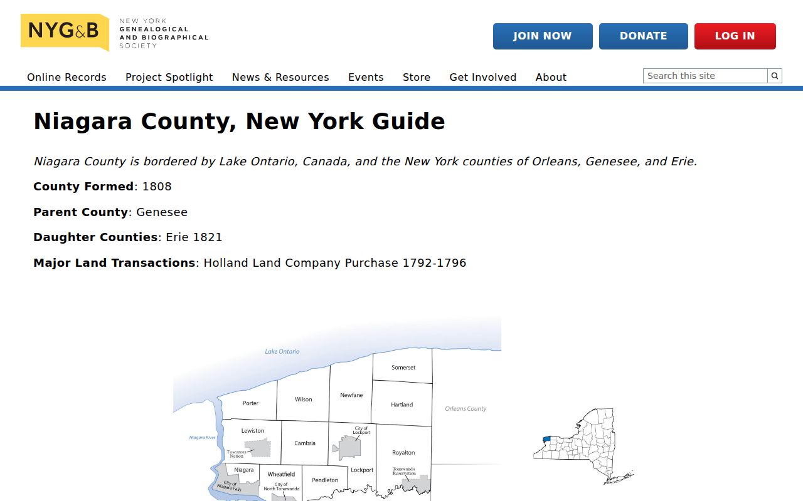Open the Store menu item
Screen dimensions: 803x501
click(417, 77)
